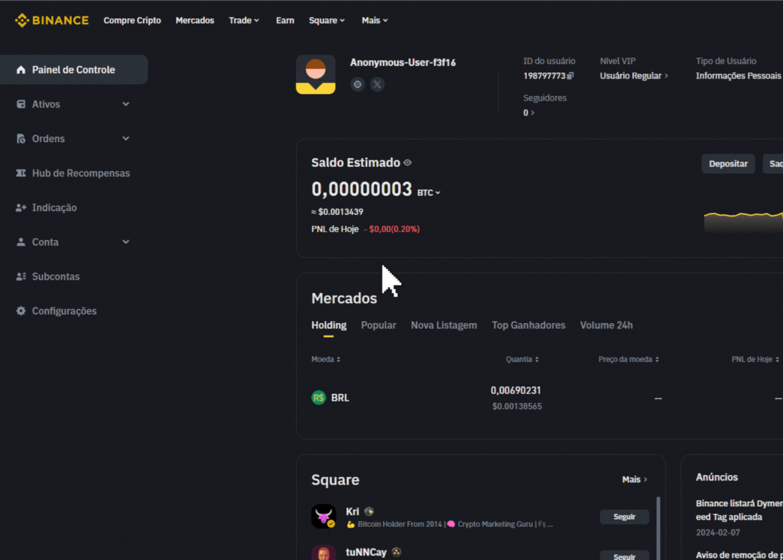Image resolution: width=783 pixels, height=560 pixels.
Task: Open the BTC currency unit dropdown
Action: point(429,193)
